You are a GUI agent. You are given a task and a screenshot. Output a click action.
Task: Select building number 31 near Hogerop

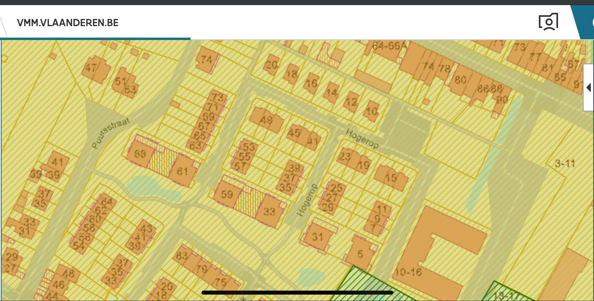click(317, 237)
